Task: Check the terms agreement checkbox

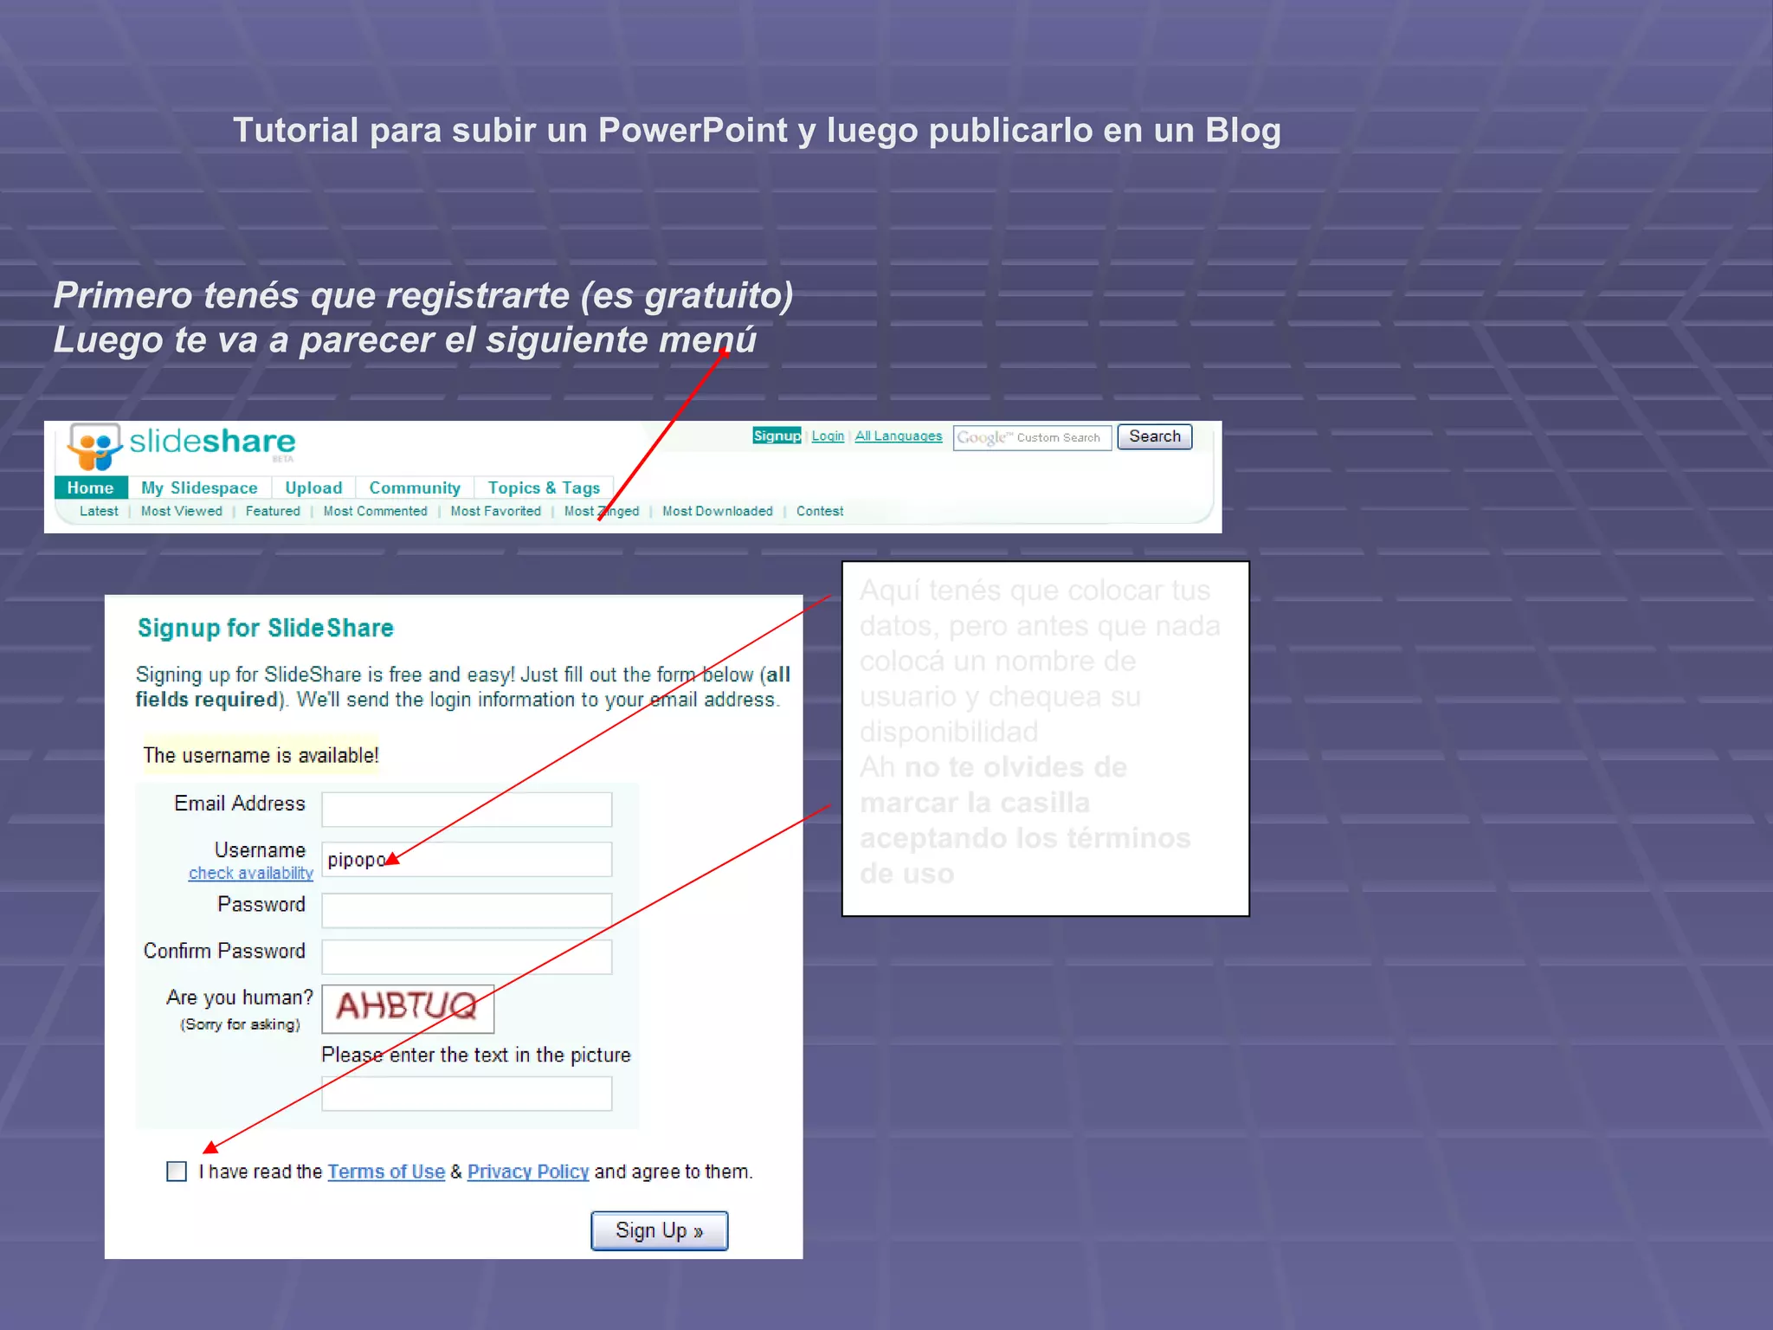Action: (177, 1172)
